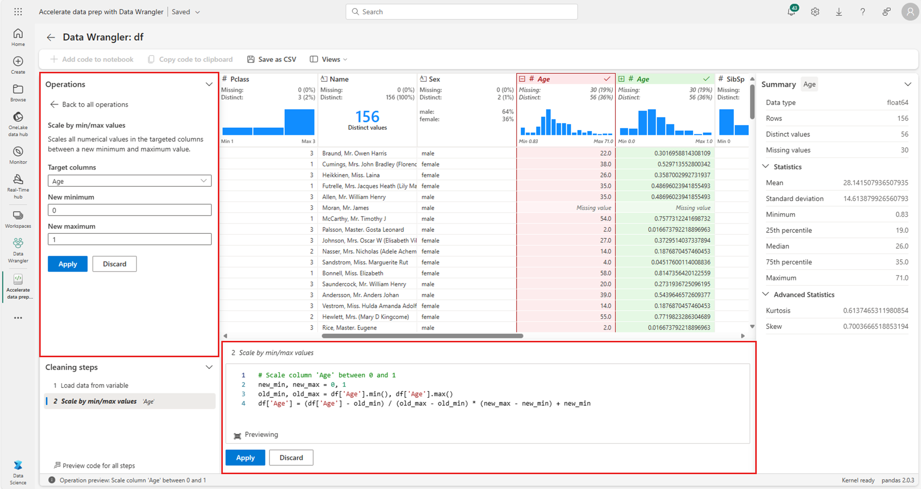Click the back arrow beside Data Wrangler title

[x=51, y=37]
